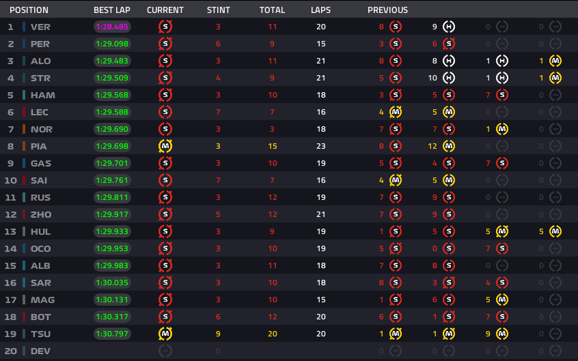This screenshot has width=578, height=361.
Task: Click the empty current tyre icon for DEV
Action: (x=165, y=351)
